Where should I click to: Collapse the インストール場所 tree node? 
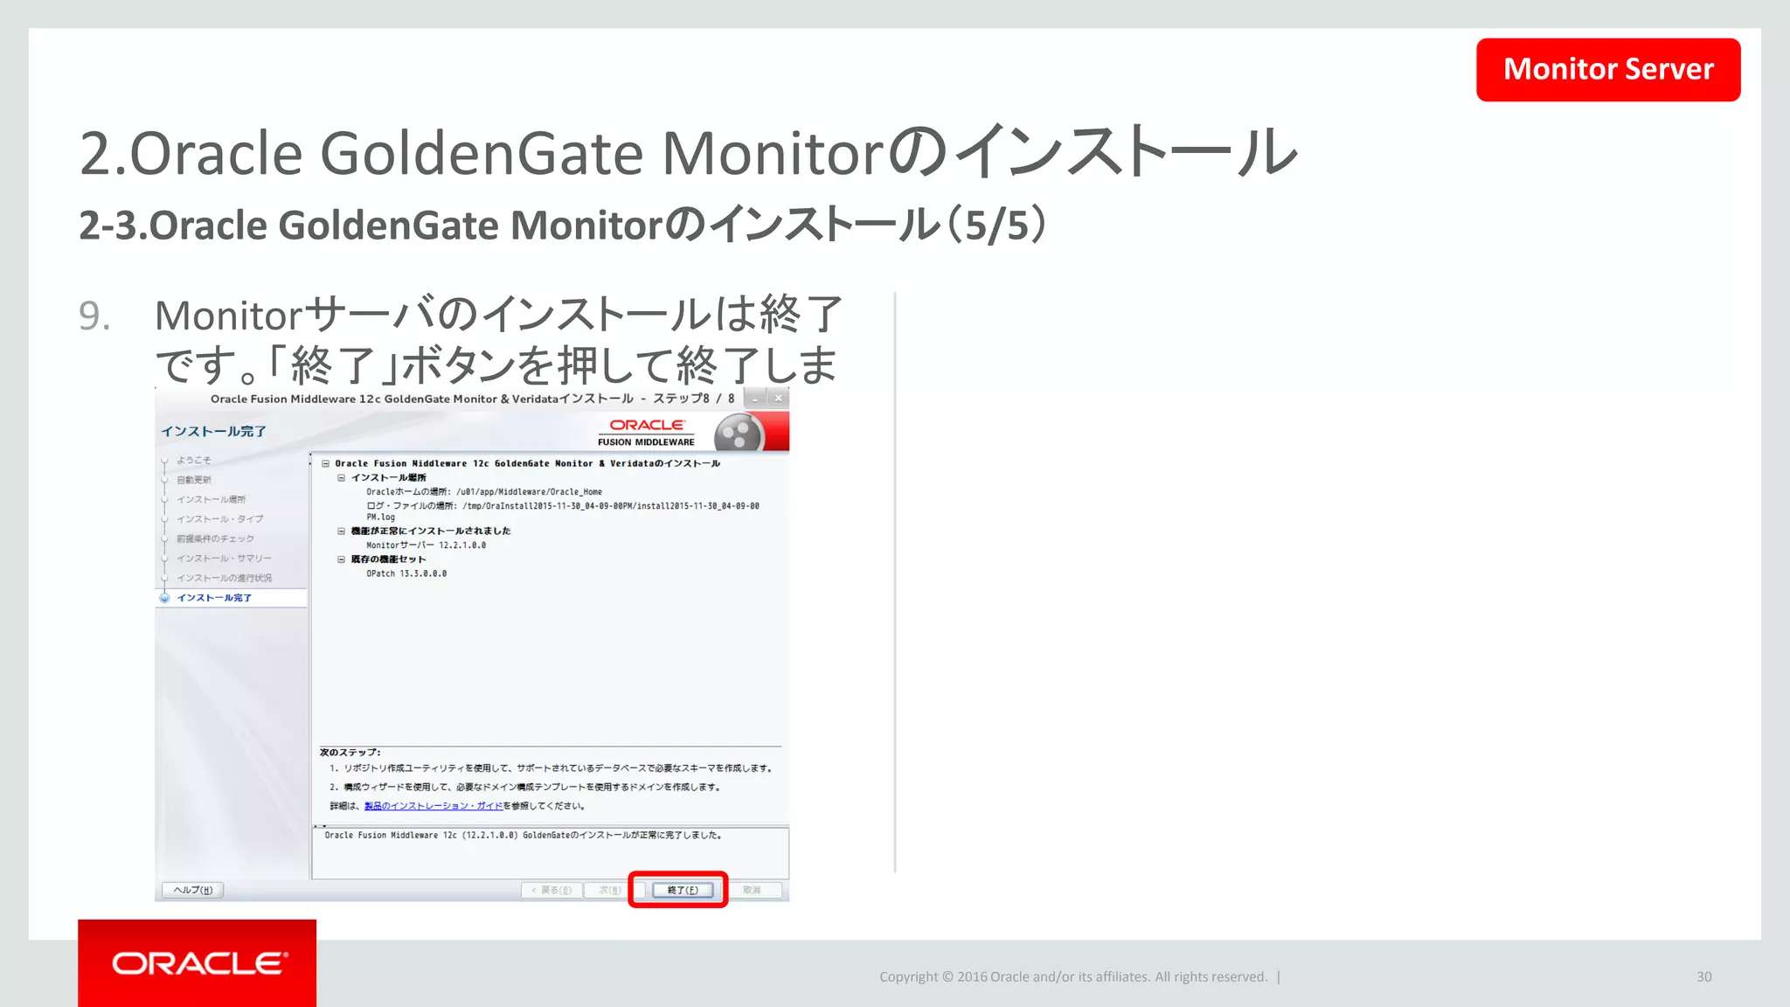[x=342, y=477]
